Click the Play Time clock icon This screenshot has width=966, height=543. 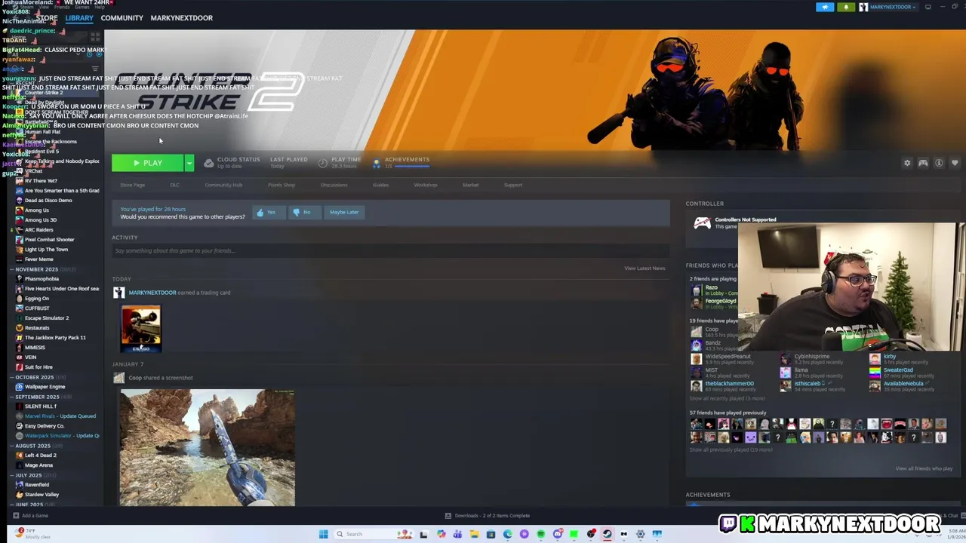(323, 163)
